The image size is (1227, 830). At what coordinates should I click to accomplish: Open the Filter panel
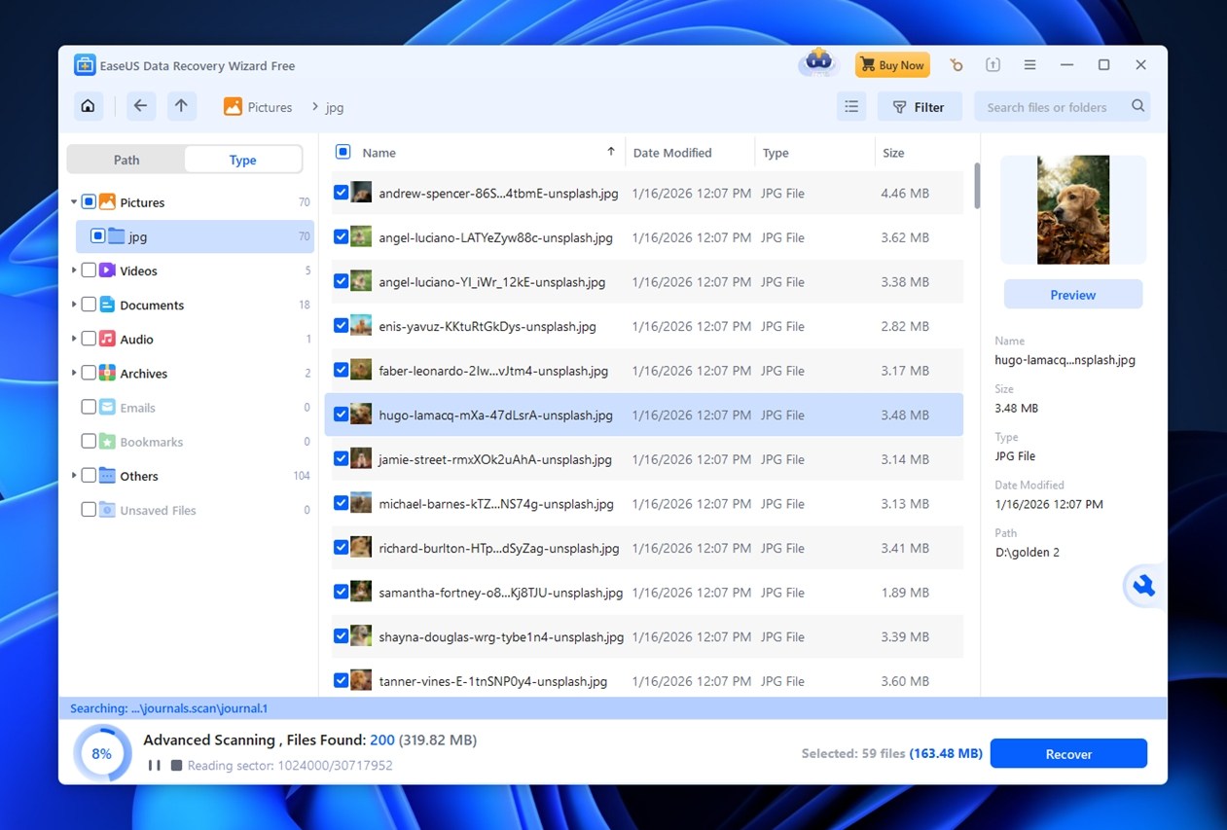(919, 106)
